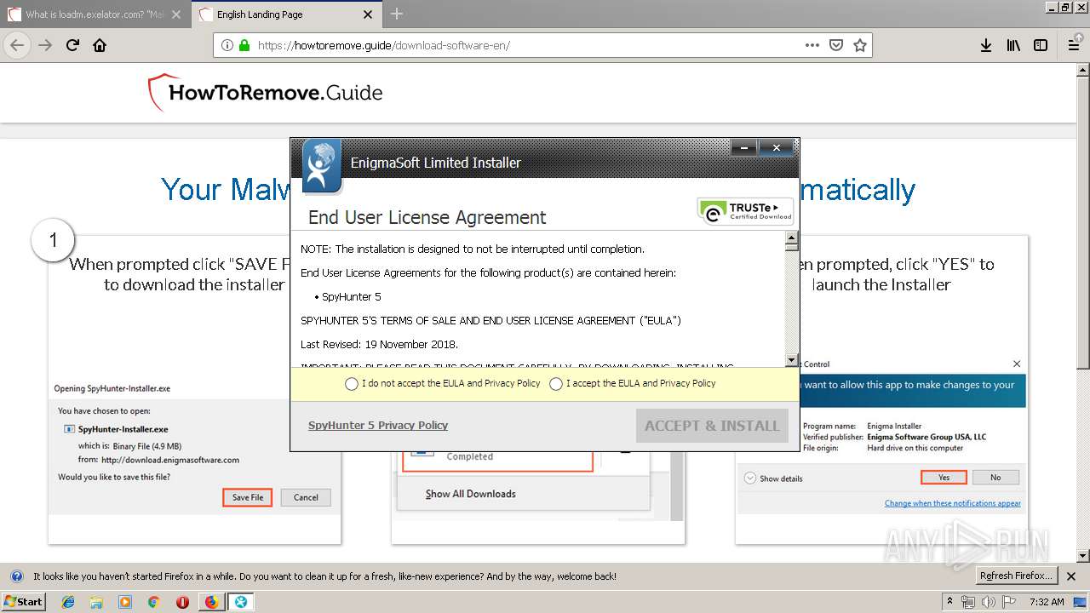
Task: Click 'Change when these notifications appear' link
Action: (x=952, y=503)
